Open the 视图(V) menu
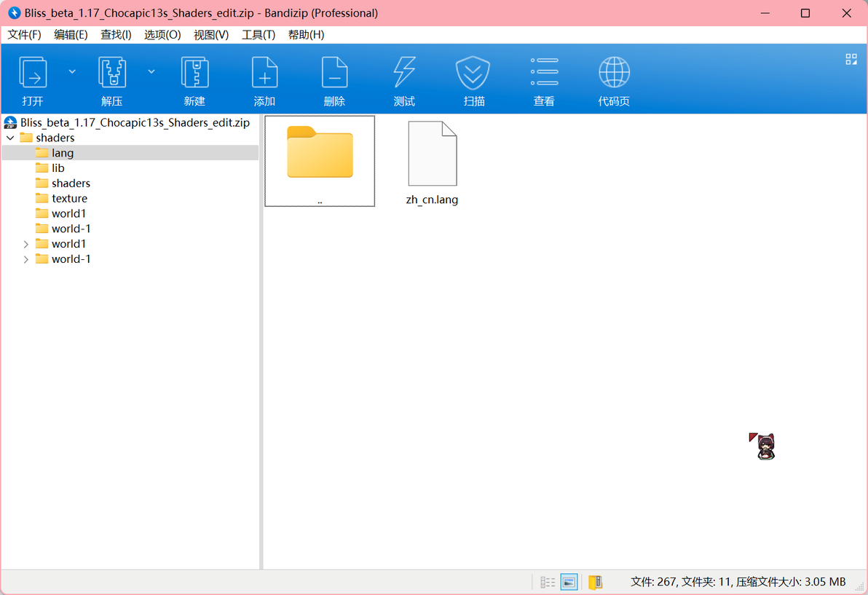 [211, 35]
